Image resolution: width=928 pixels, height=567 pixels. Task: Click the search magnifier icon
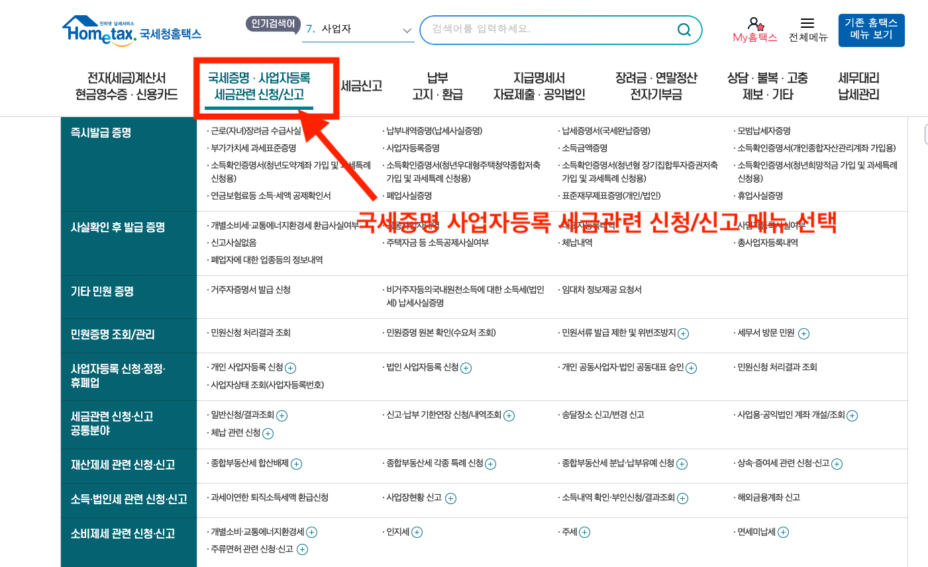click(684, 30)
